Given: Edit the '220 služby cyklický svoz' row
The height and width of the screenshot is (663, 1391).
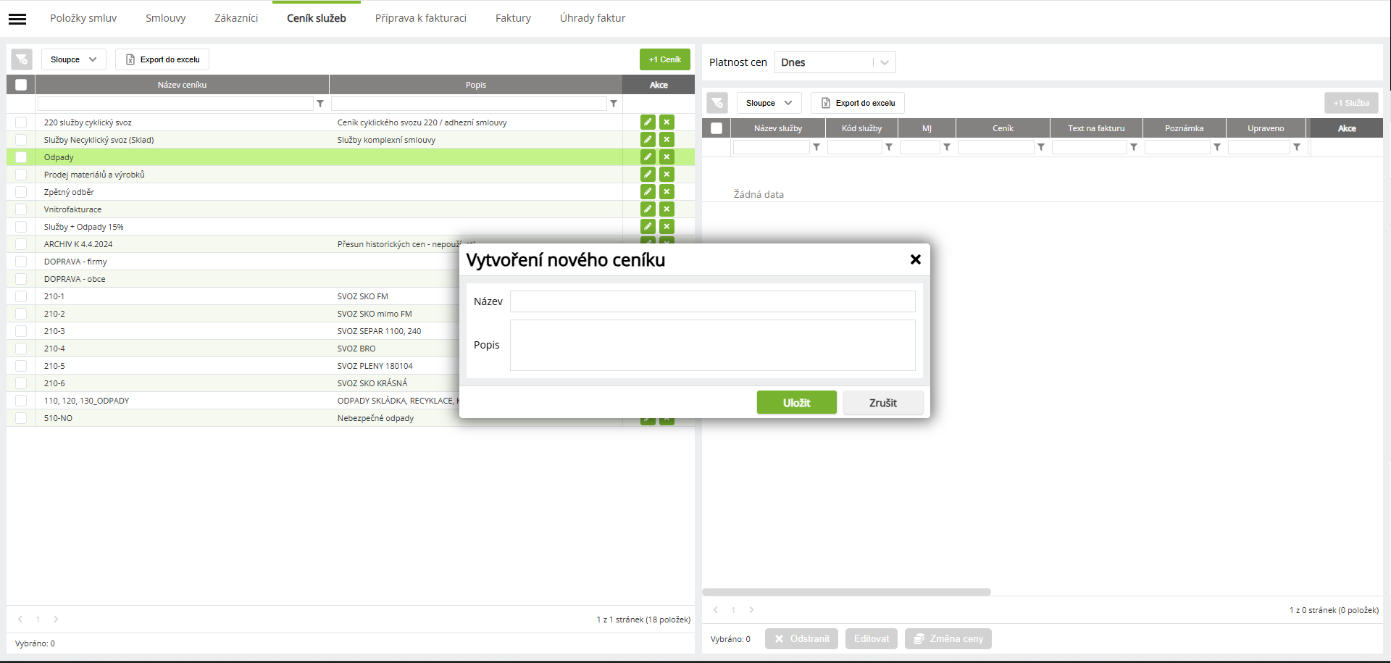Looking at the screenshot, I should click(648, 122).
